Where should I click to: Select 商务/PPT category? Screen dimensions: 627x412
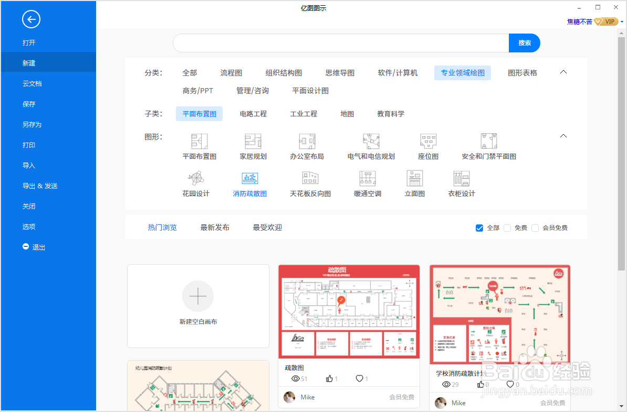pos(197,91)
